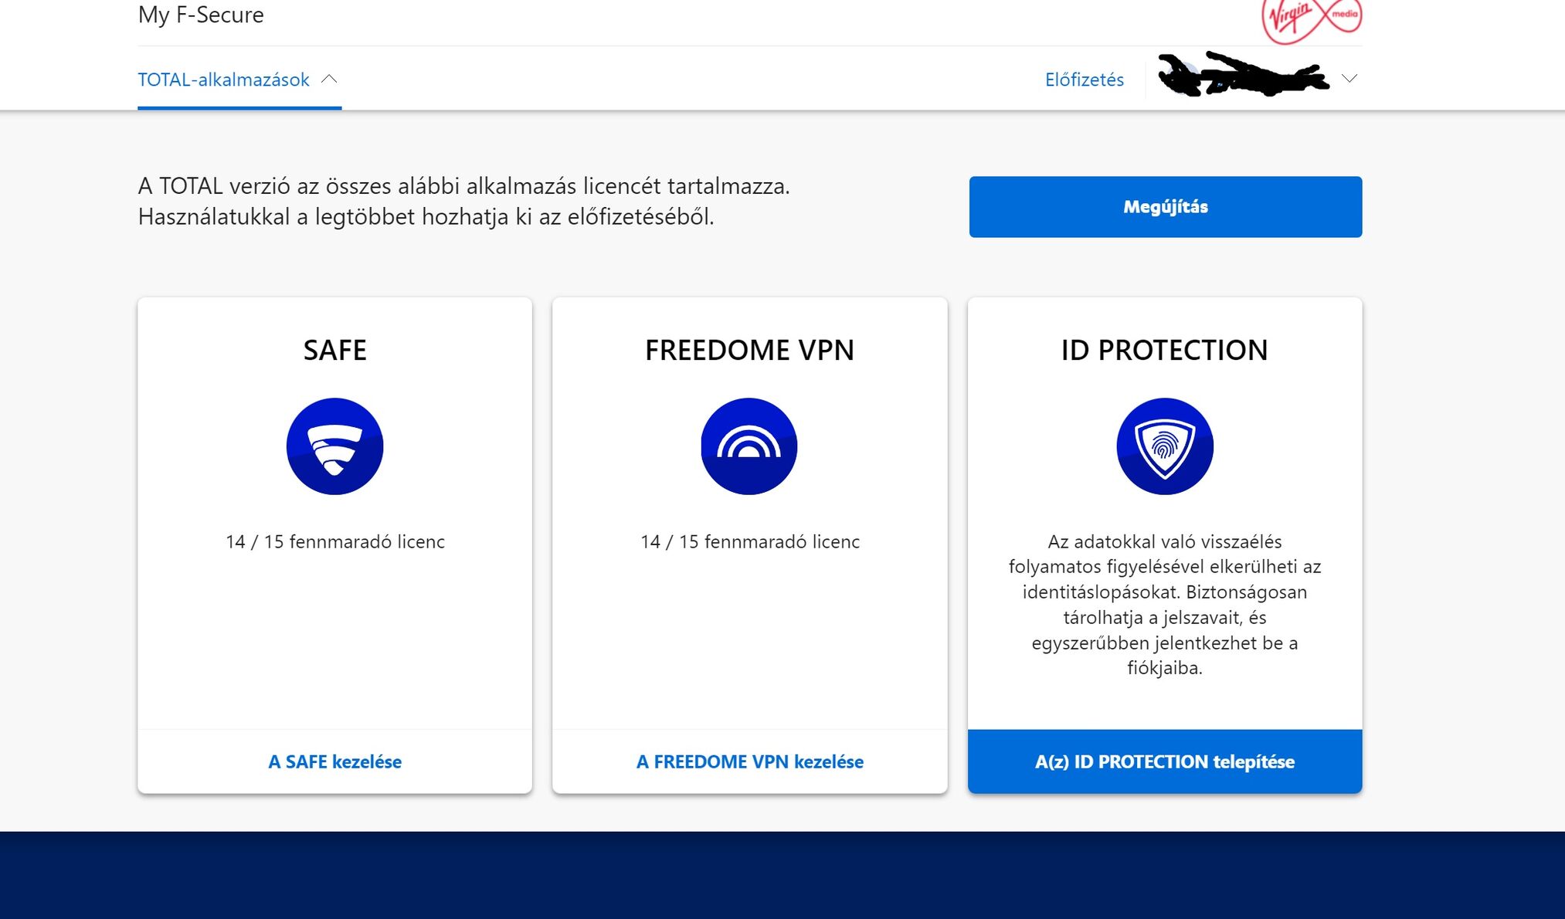Click the TOTAL verzió description text

tap(463, 201)
